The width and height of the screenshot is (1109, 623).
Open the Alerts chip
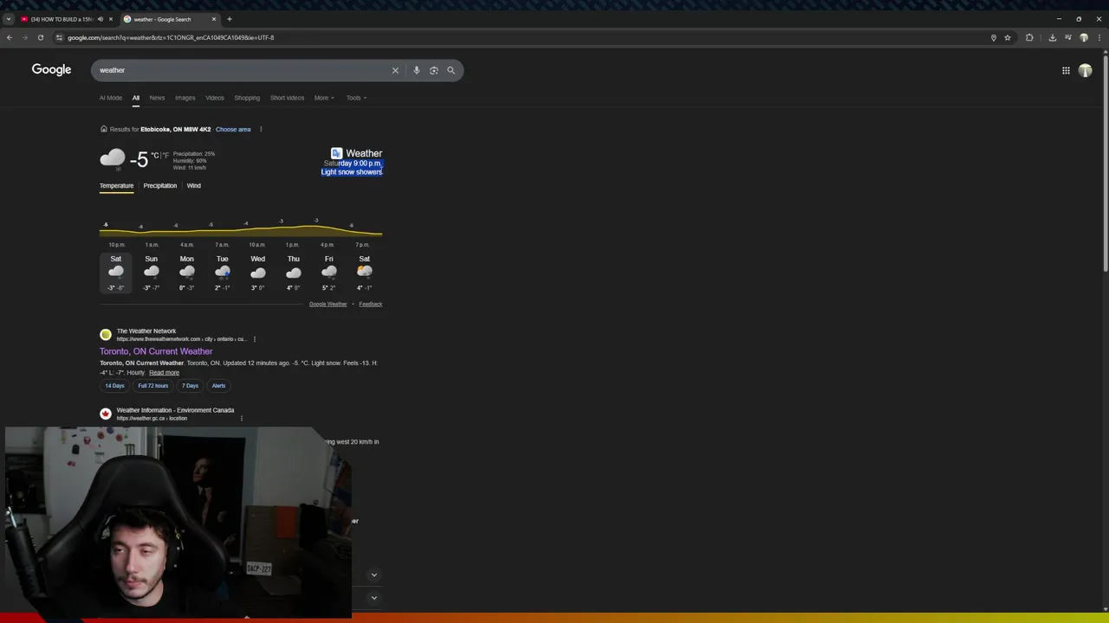point(218,386)
